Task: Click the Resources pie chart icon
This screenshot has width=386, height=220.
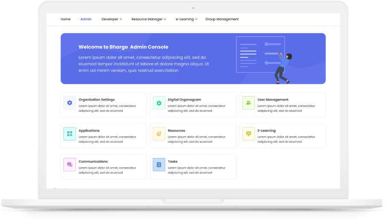Action: click(x=159, y=134)
